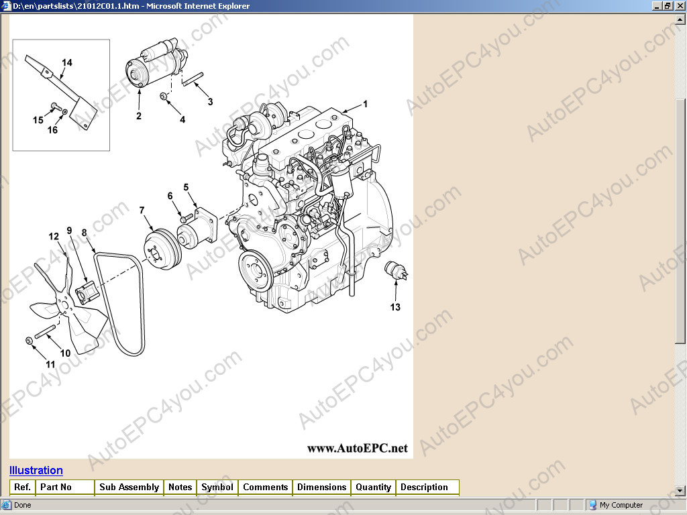Select the fan belt labeled 8
This screenshot has height=515, width=687.
click(x=121, y=302)
